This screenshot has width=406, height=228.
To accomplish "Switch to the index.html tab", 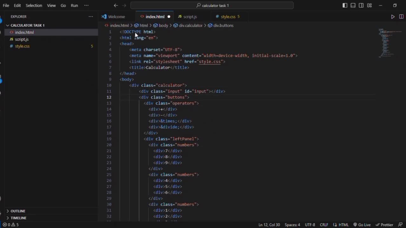I will pos(155,17).
